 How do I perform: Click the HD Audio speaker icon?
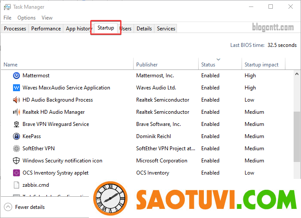(16, 100)
